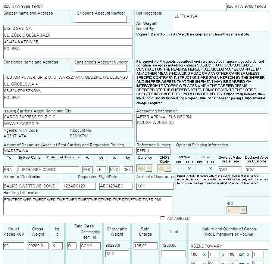Image resolution: width=272 pixels, height=264 pixels.
Task: Click the WARSZAWA departure airport field
Action: [68, 151]
